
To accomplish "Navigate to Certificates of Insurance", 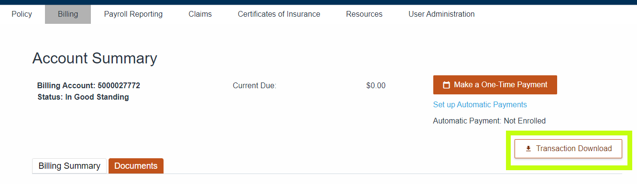I will (279, 14).
